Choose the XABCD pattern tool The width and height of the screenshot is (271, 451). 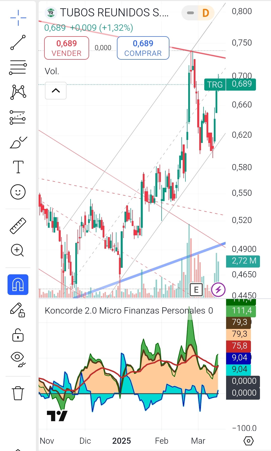(18, 92)
